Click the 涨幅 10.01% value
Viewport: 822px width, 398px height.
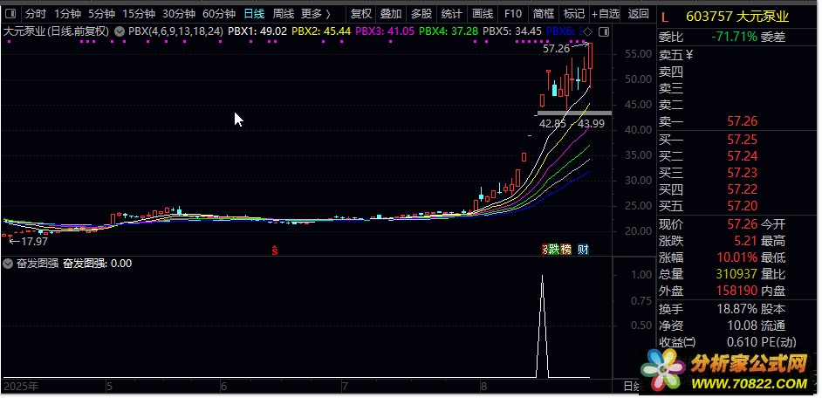[738, 257]
